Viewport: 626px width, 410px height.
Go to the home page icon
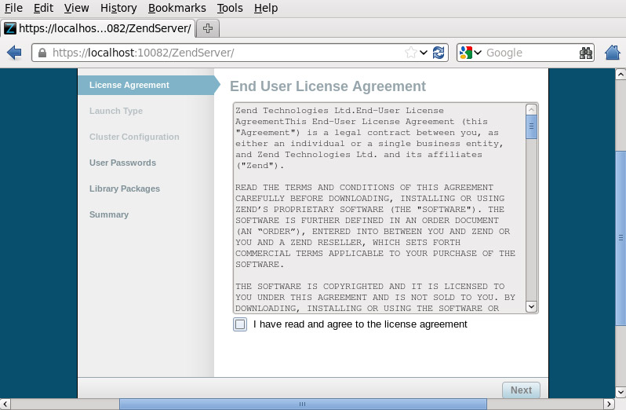[613, 53]
